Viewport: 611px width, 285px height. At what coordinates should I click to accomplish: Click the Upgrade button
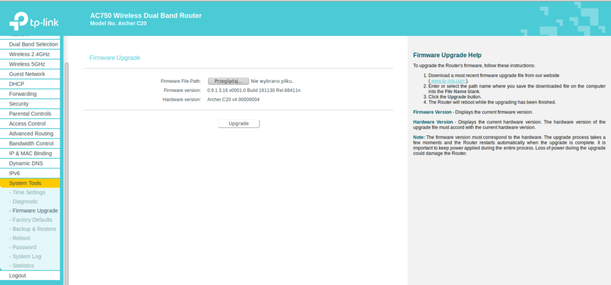click(x=239, y=123)
